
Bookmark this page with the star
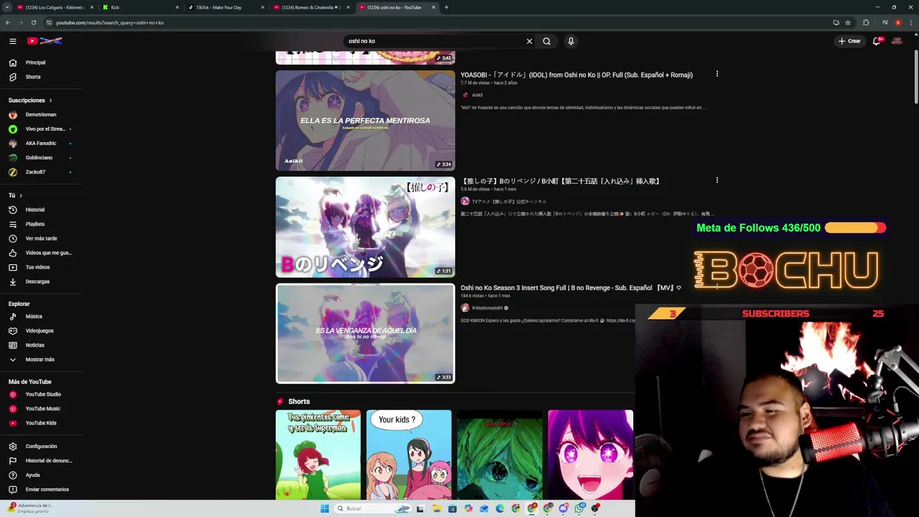pos(848,22)
